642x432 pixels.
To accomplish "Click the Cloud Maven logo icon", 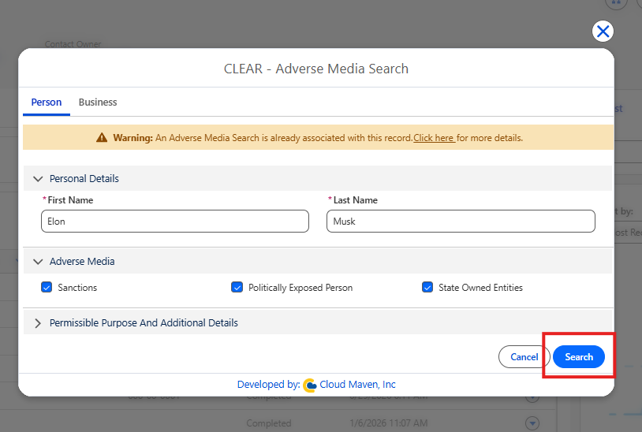I will 309,385.
